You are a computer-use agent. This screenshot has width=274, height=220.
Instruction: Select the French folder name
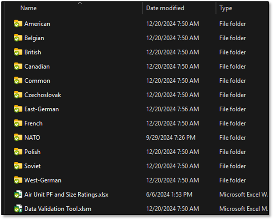tap(34, 123)
